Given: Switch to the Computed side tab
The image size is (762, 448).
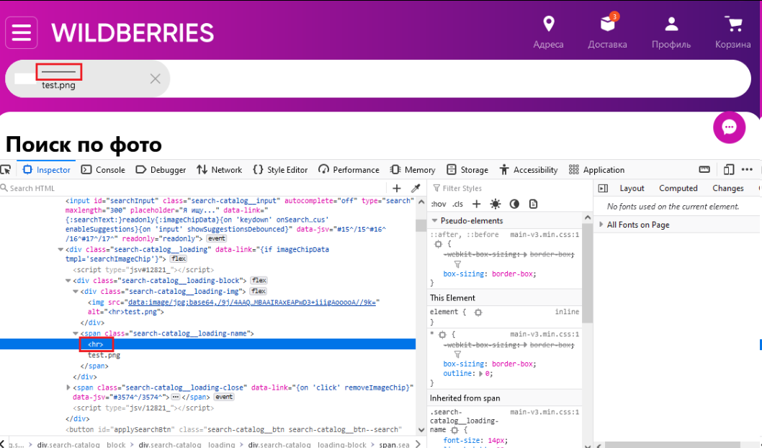Looking at the screenshot, I should pyautogui.click(x=678, y=188).
